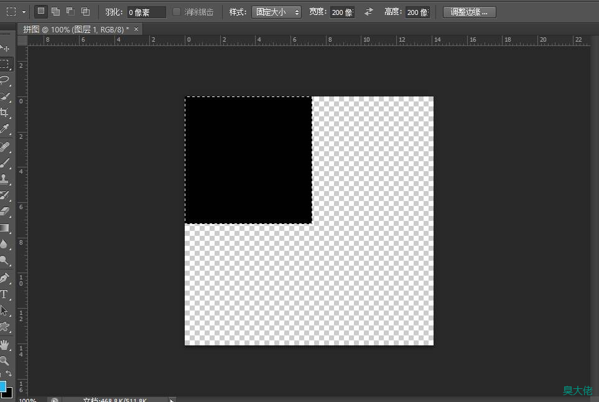The image size is (599, 402).
Task: Select the Blur tool
Action: point(5,244)
